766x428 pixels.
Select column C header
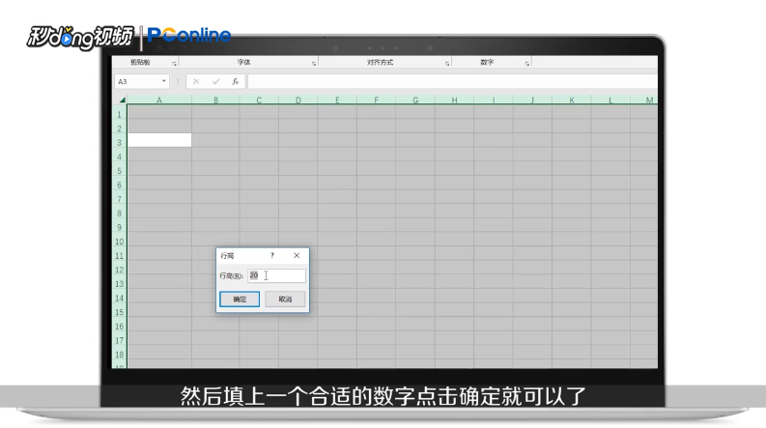[259, 100]
